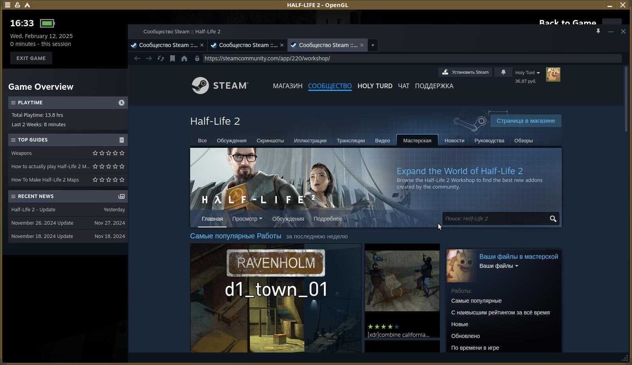Close the active Сообщество Steam browser tab
The image size is (632, 365).
tap(362, 45)
